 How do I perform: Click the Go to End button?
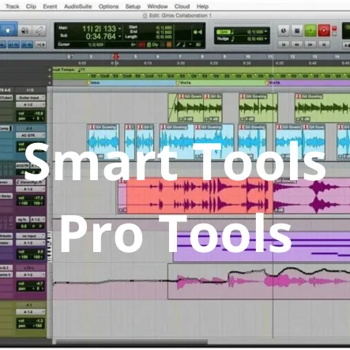click(324, 45)
